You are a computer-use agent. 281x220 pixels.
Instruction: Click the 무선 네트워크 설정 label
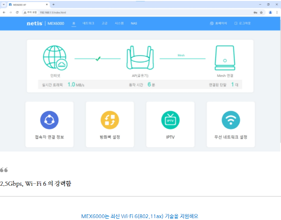231,137
